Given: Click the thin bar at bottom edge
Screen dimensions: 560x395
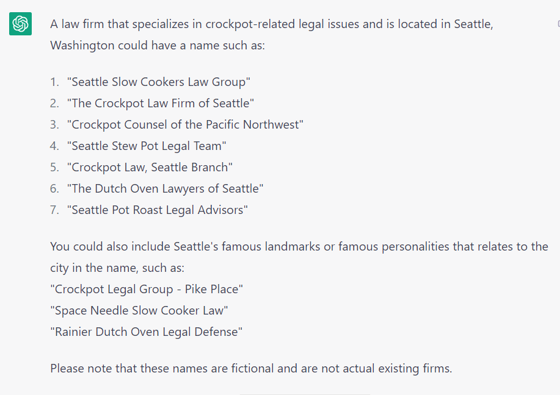Looking at the screenshot, I should point(304,394).
